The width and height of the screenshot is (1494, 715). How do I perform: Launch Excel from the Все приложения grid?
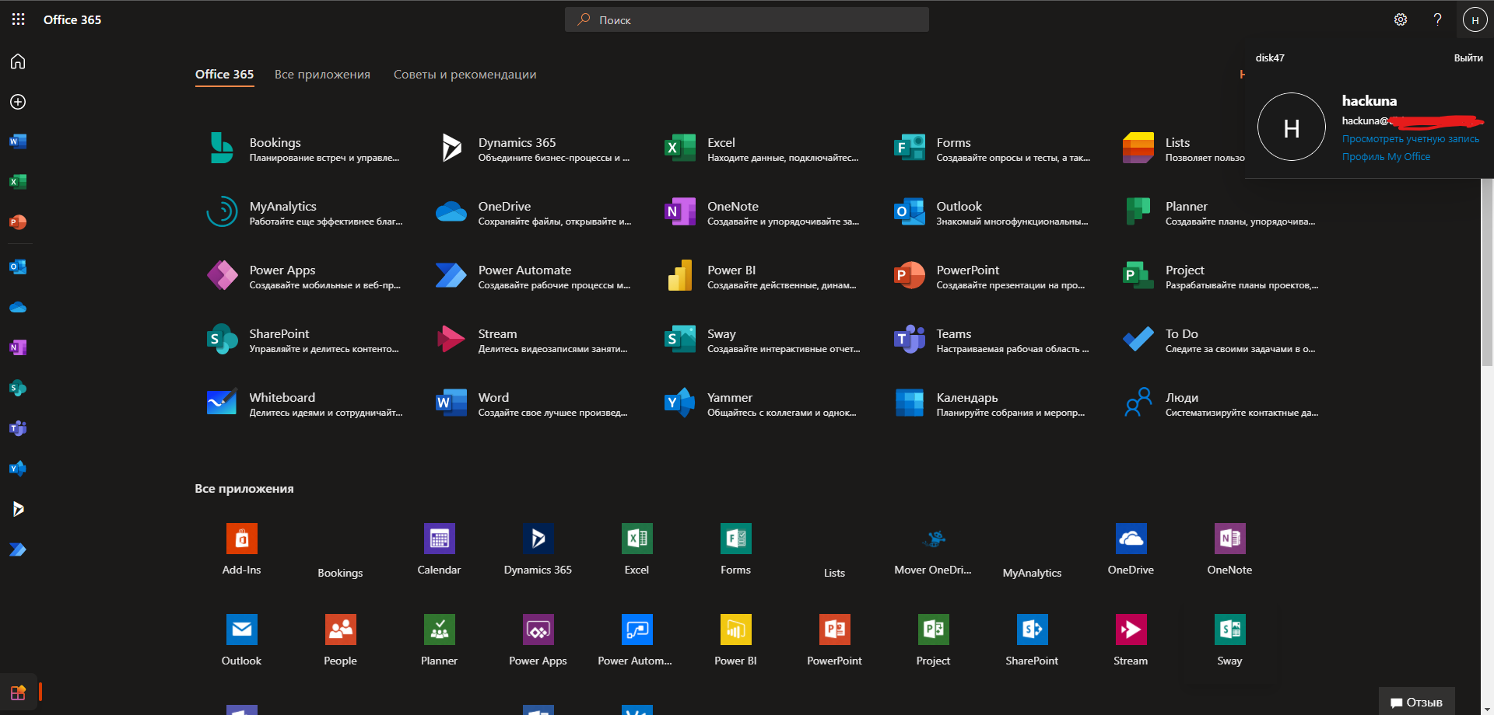click(637, 549)
